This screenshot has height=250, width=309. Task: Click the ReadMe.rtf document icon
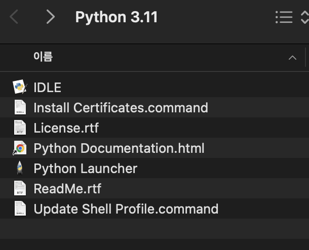tap(20, 188)
